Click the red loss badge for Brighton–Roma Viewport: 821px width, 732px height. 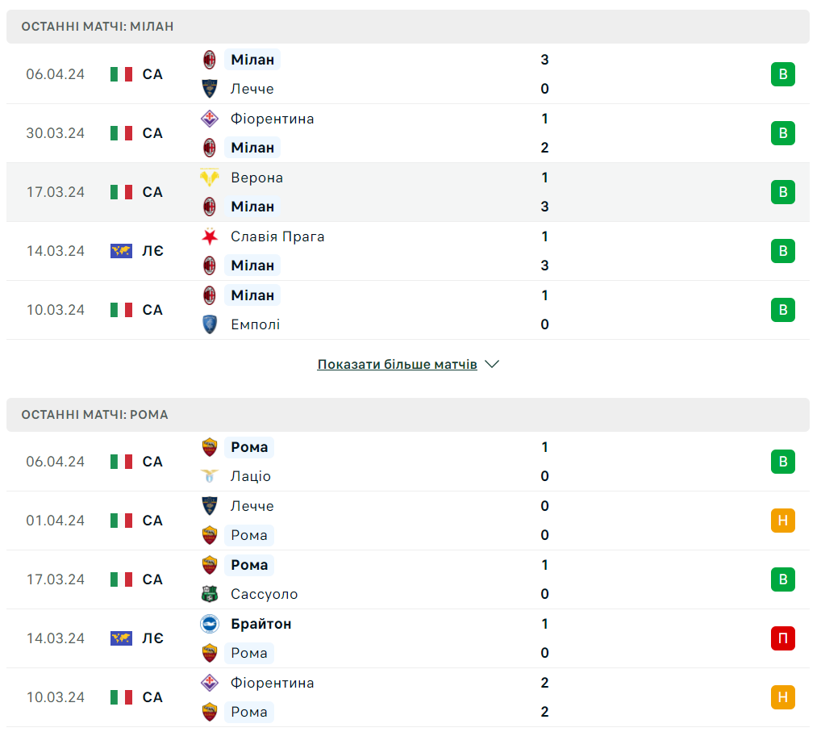(782, 638)
